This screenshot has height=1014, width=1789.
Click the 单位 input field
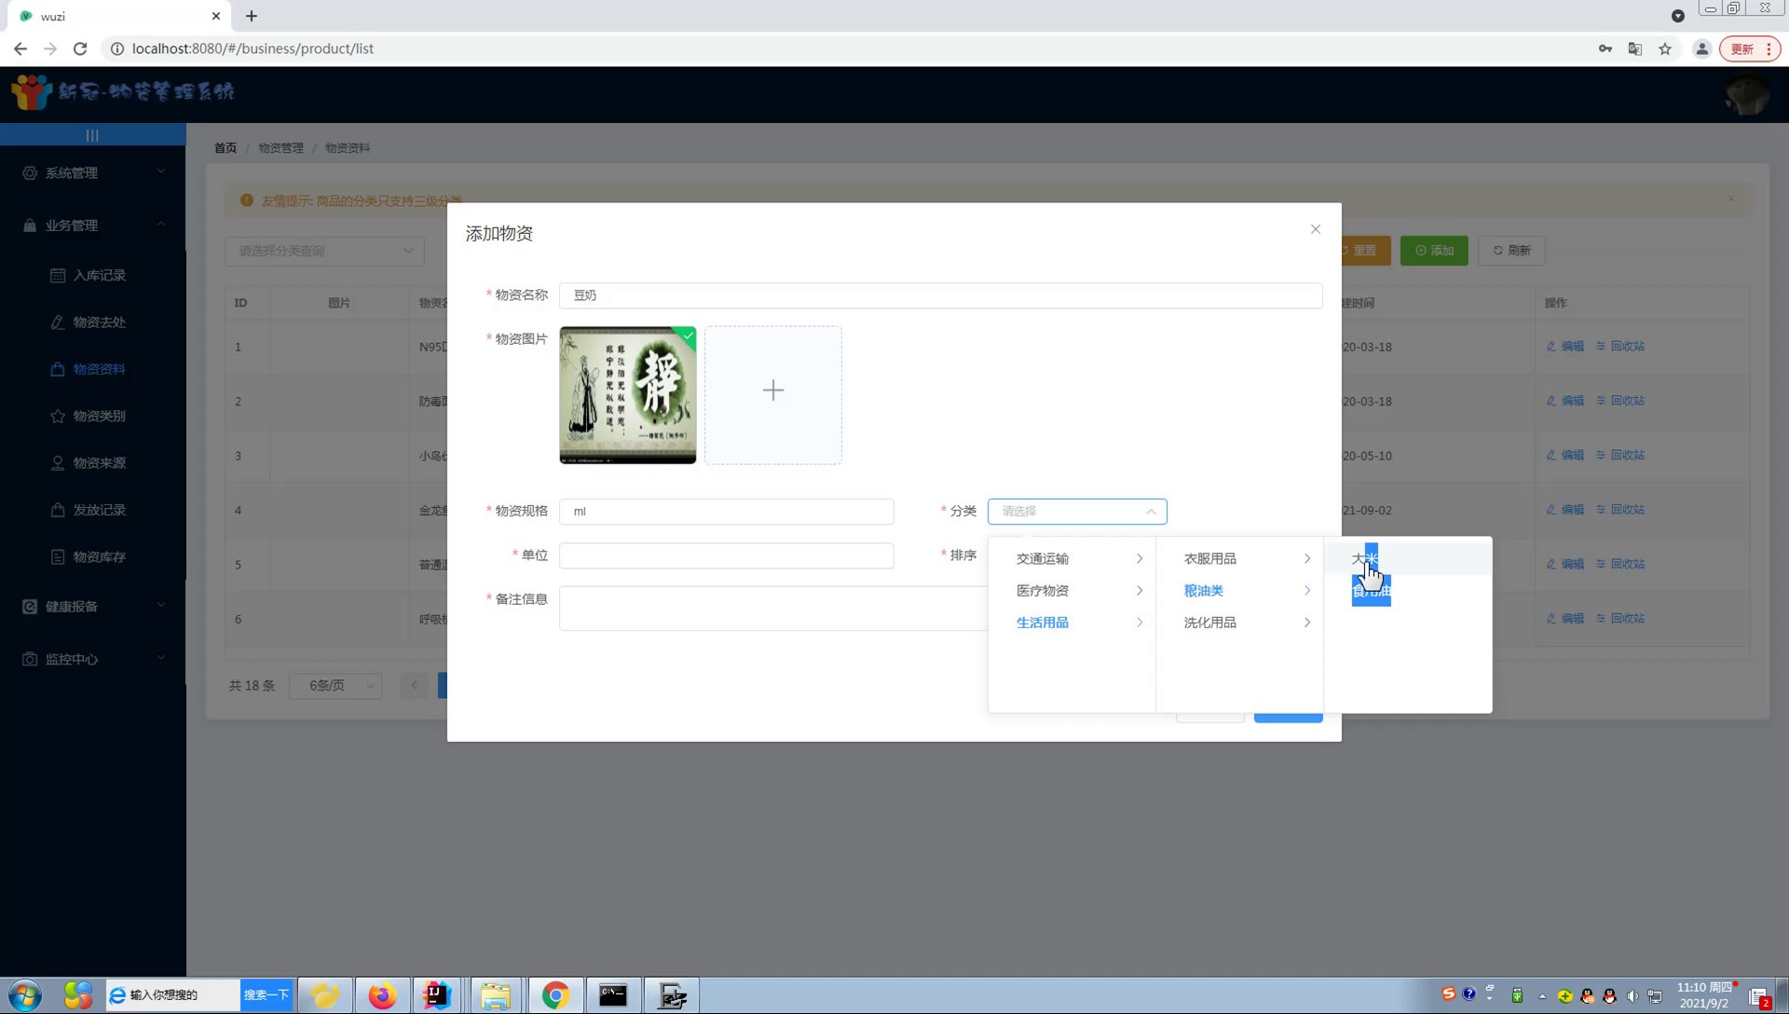coord(726,555)
